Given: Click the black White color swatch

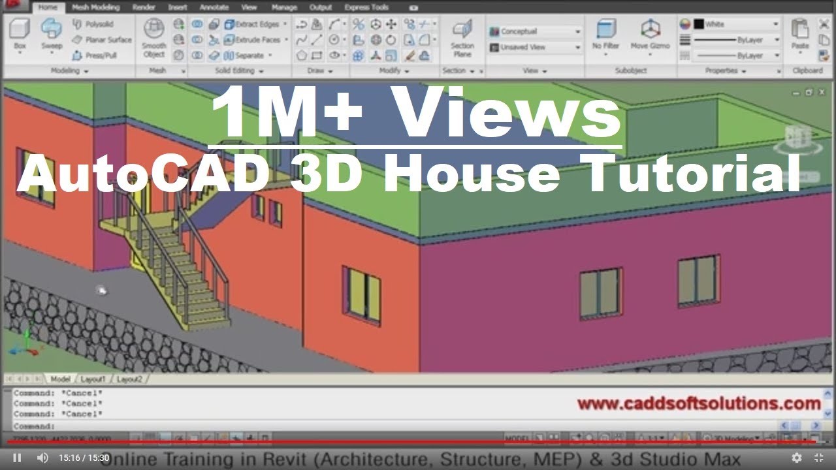Looking at the screenshot, I should [x=699, y=24].
